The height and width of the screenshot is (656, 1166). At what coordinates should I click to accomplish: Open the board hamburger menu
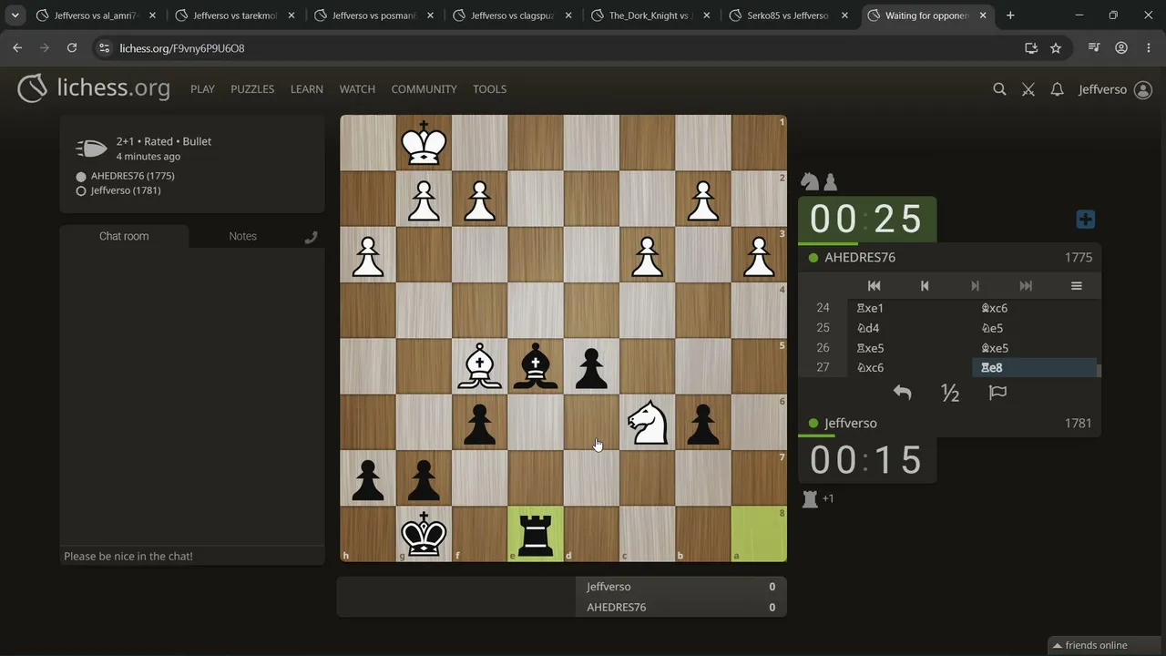tap(1076, 286)
